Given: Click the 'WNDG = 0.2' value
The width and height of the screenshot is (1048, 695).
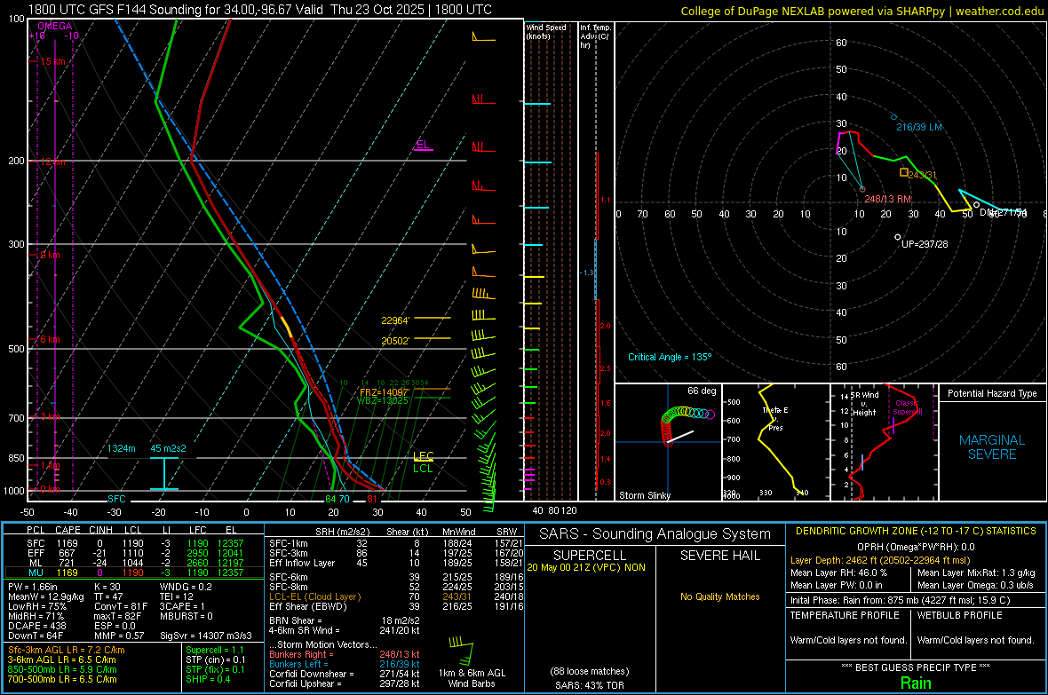Looking at the screenshot, I should 186,587.
